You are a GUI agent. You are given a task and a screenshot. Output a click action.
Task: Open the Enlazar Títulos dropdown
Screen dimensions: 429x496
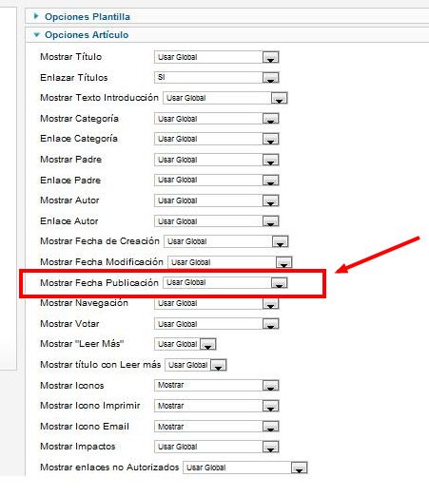217,78
